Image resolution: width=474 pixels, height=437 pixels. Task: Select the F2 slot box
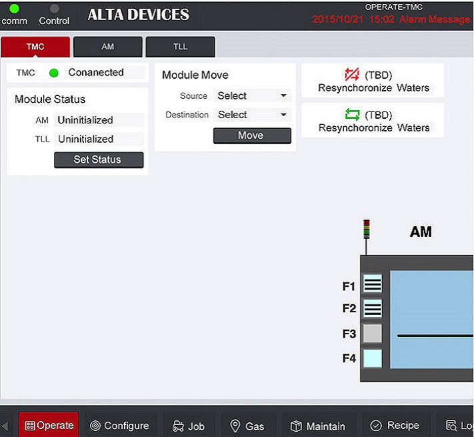pos(373,308)
